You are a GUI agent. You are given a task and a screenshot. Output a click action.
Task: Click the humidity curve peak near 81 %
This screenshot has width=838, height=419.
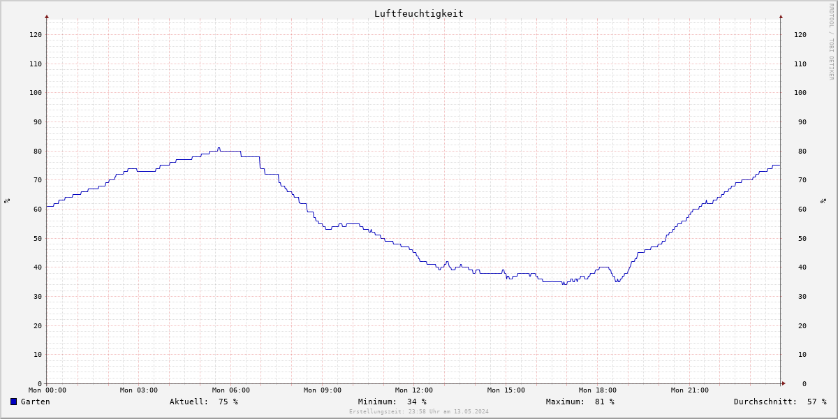click(219, 148)
